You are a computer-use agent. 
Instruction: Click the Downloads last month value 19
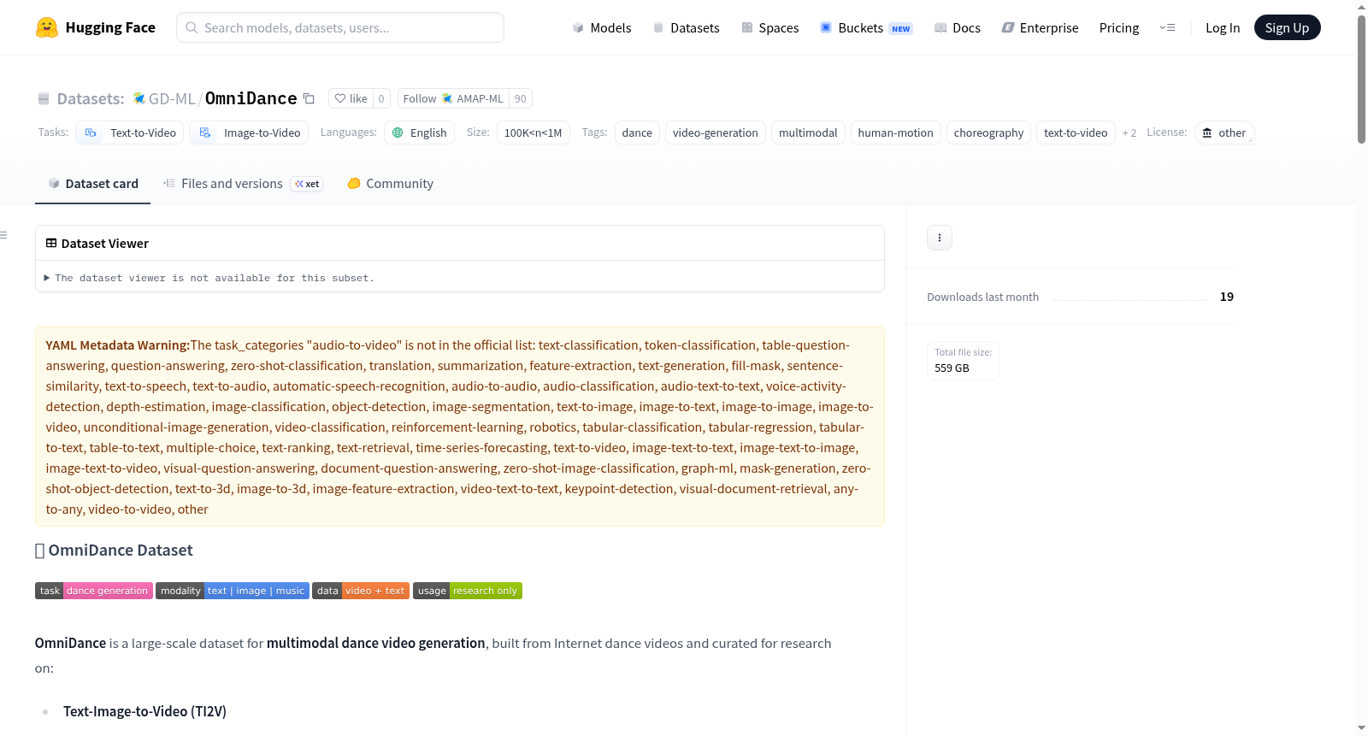click(x=1227, y=297)
